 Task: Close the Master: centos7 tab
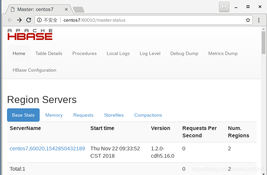click(66, 9)
